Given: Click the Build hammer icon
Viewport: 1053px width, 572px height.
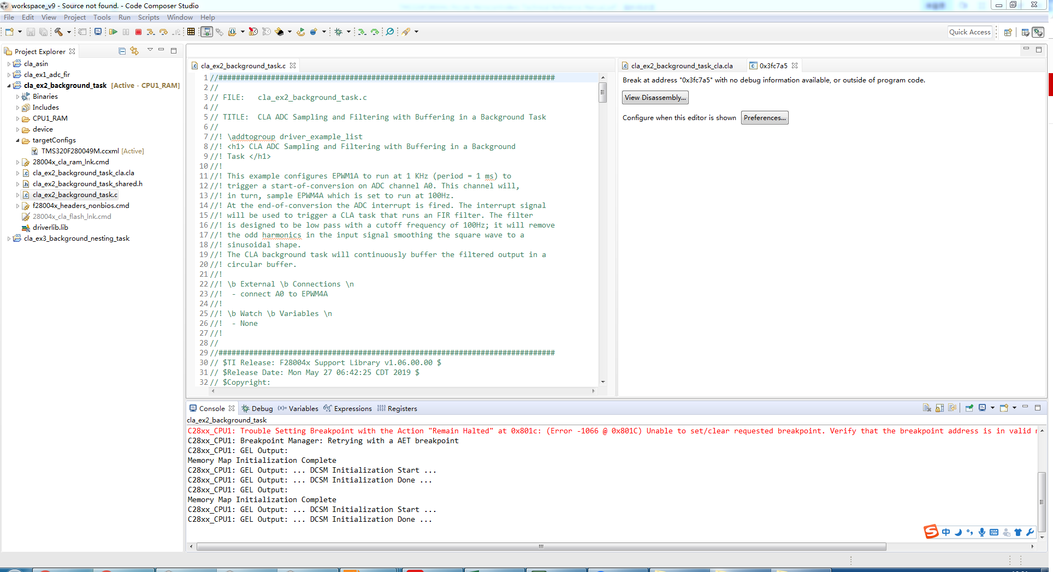Looking at the screenshot, I should [x=58, y=32].
